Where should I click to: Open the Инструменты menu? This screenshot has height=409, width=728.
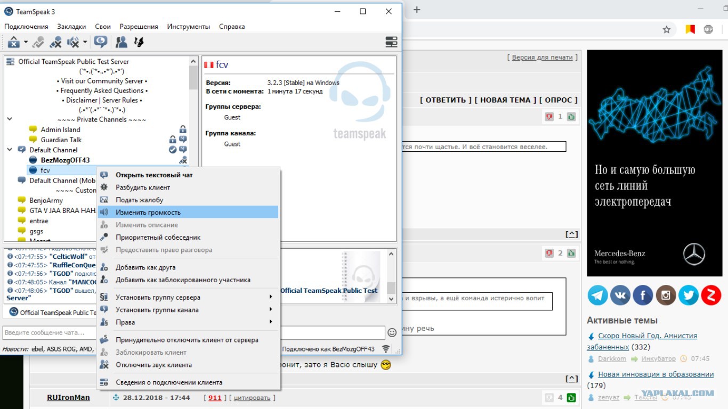188,26
